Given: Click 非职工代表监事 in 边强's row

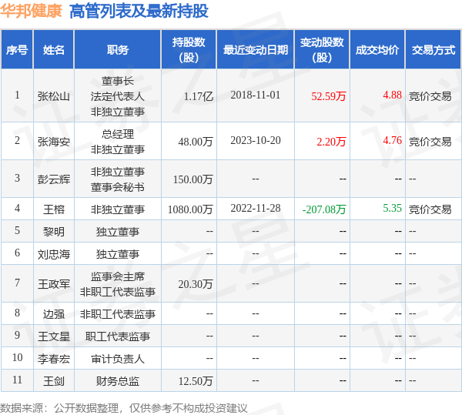Looking at the screenshot, I should click(118, 314).
